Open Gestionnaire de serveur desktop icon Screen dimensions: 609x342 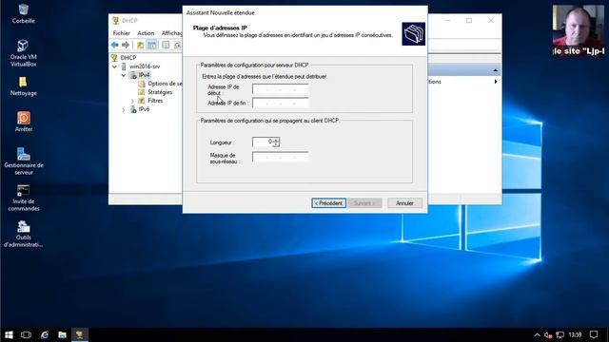pos(23,161)
